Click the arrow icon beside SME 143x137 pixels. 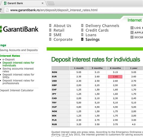pyautogui.click(x=50, y=35)
